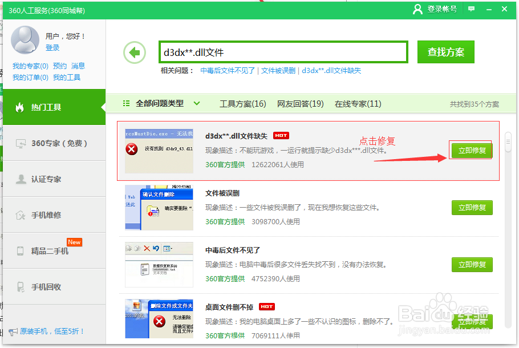Image resolution: width=519 pixels, height=348 pixels.
Task: Minimize the 360人工服务 window
Action: [489, 9]
